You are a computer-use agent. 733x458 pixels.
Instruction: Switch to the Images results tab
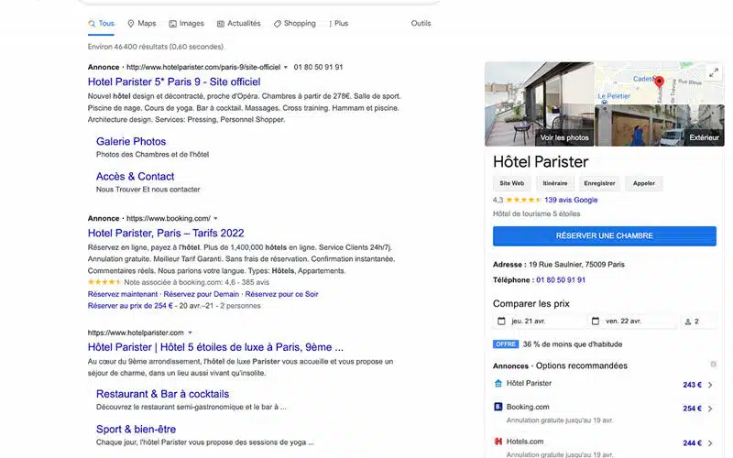186,23
